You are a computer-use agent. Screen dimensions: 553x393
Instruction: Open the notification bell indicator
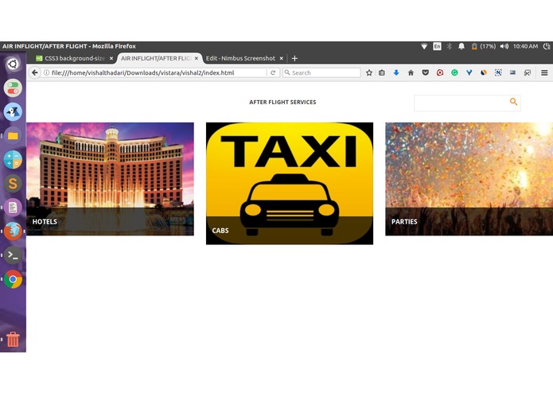click(x=461, y=46)
